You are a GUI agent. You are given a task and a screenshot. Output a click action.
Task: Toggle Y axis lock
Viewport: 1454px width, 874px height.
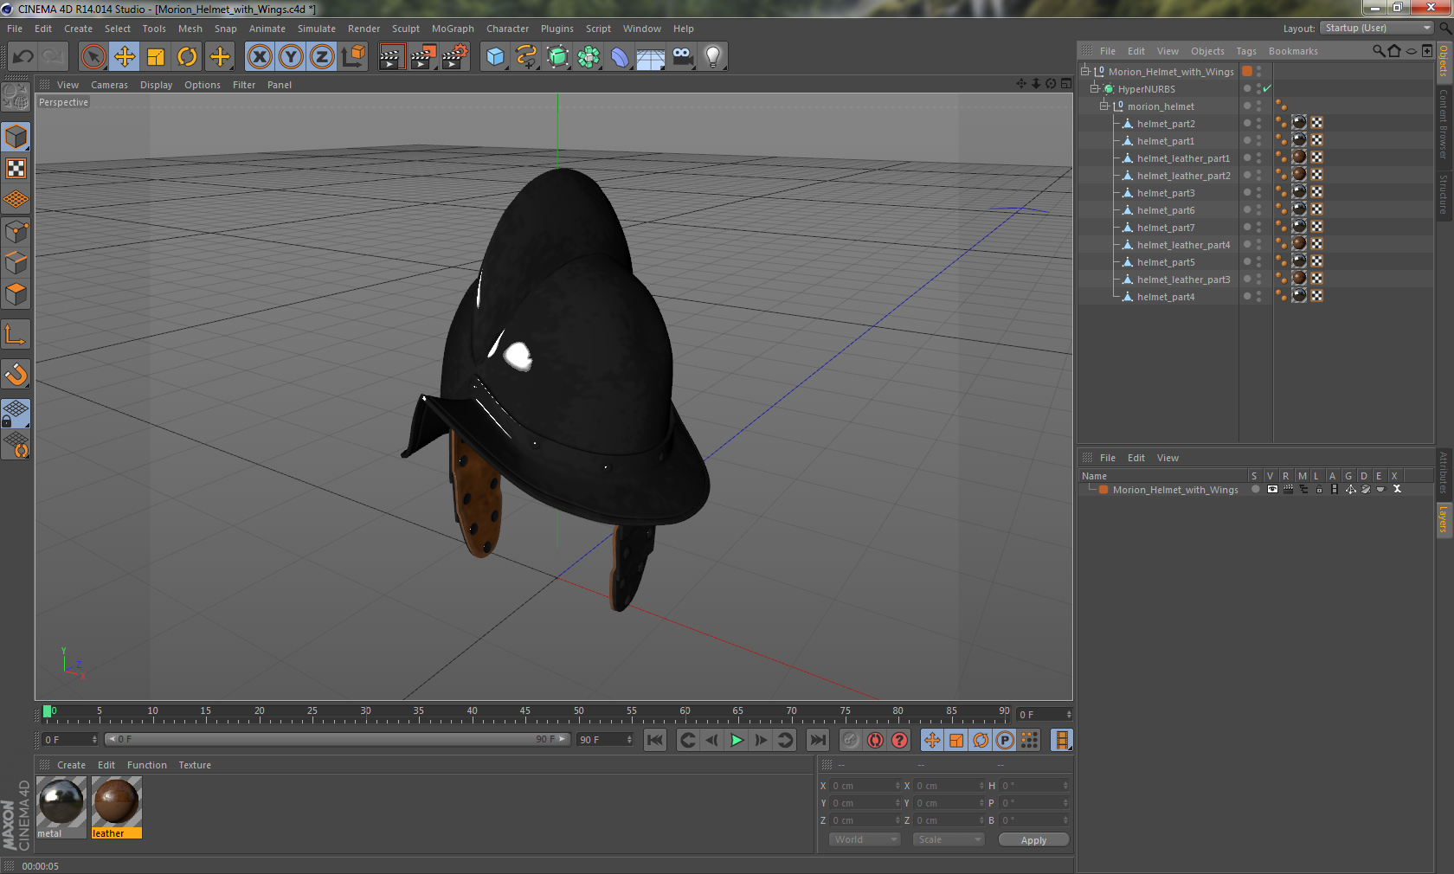(x=291, y=57)
